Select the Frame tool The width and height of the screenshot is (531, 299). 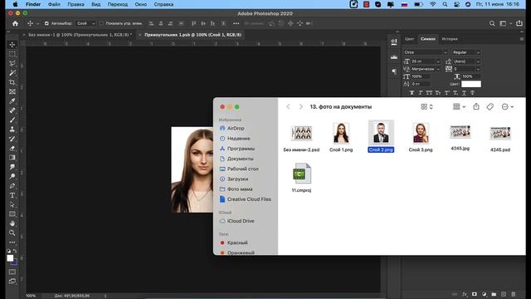point(12,91)
